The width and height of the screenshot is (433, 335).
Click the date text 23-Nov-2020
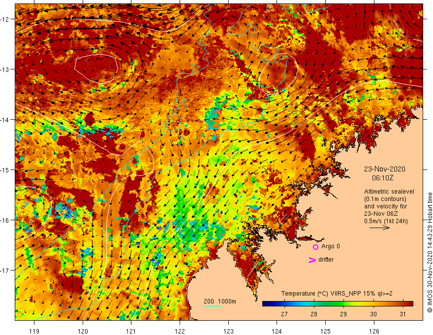pyautogui.click(x=384, y=169)
